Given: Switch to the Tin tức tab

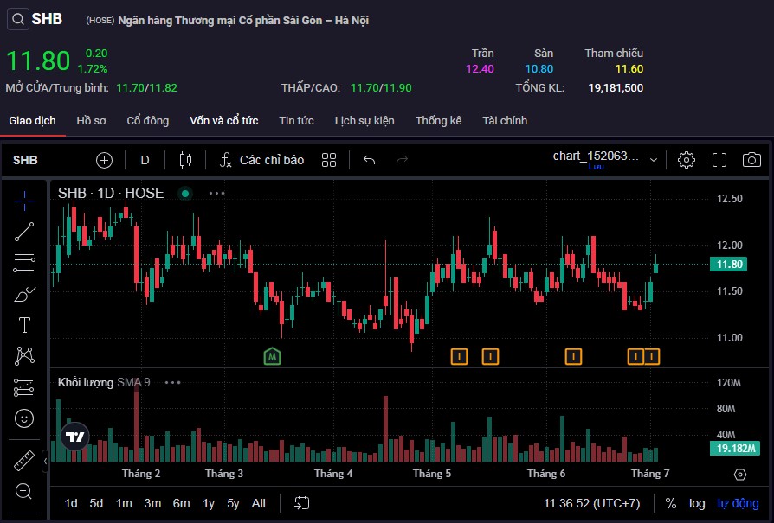Looking at the screenshot, I should tap(296, 121).
